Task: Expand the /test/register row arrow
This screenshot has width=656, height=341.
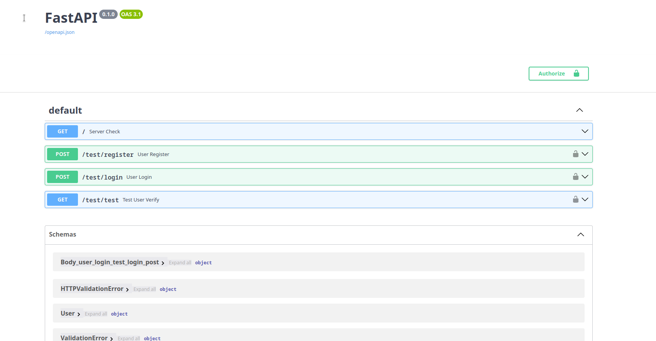Action: pyautogui.click(x=585, y=154)
